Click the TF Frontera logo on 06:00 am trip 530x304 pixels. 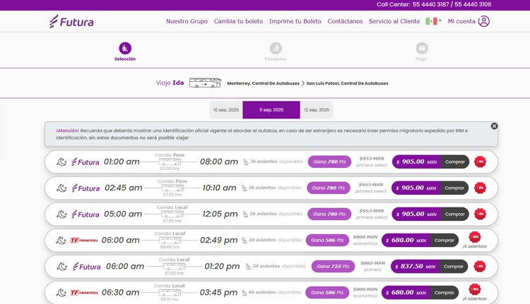pyautogui.click(x=84, y=241)
